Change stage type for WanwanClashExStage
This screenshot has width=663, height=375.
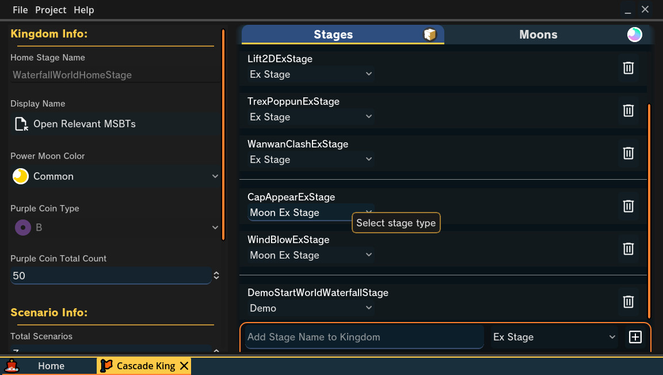click(311, 160)
